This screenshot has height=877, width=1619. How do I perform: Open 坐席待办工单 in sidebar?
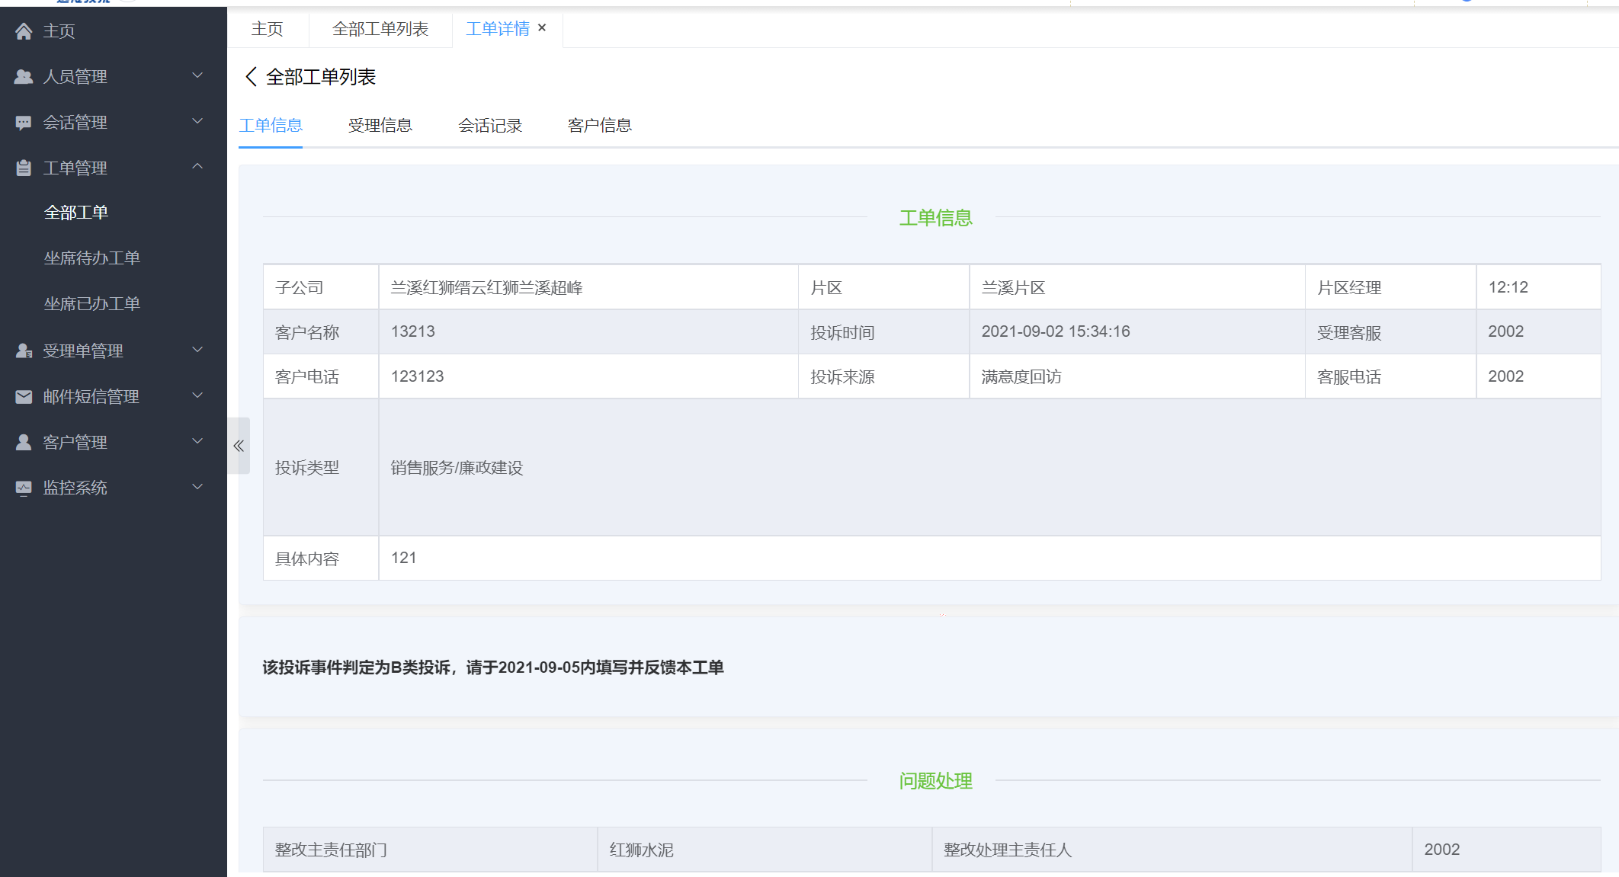91,258
